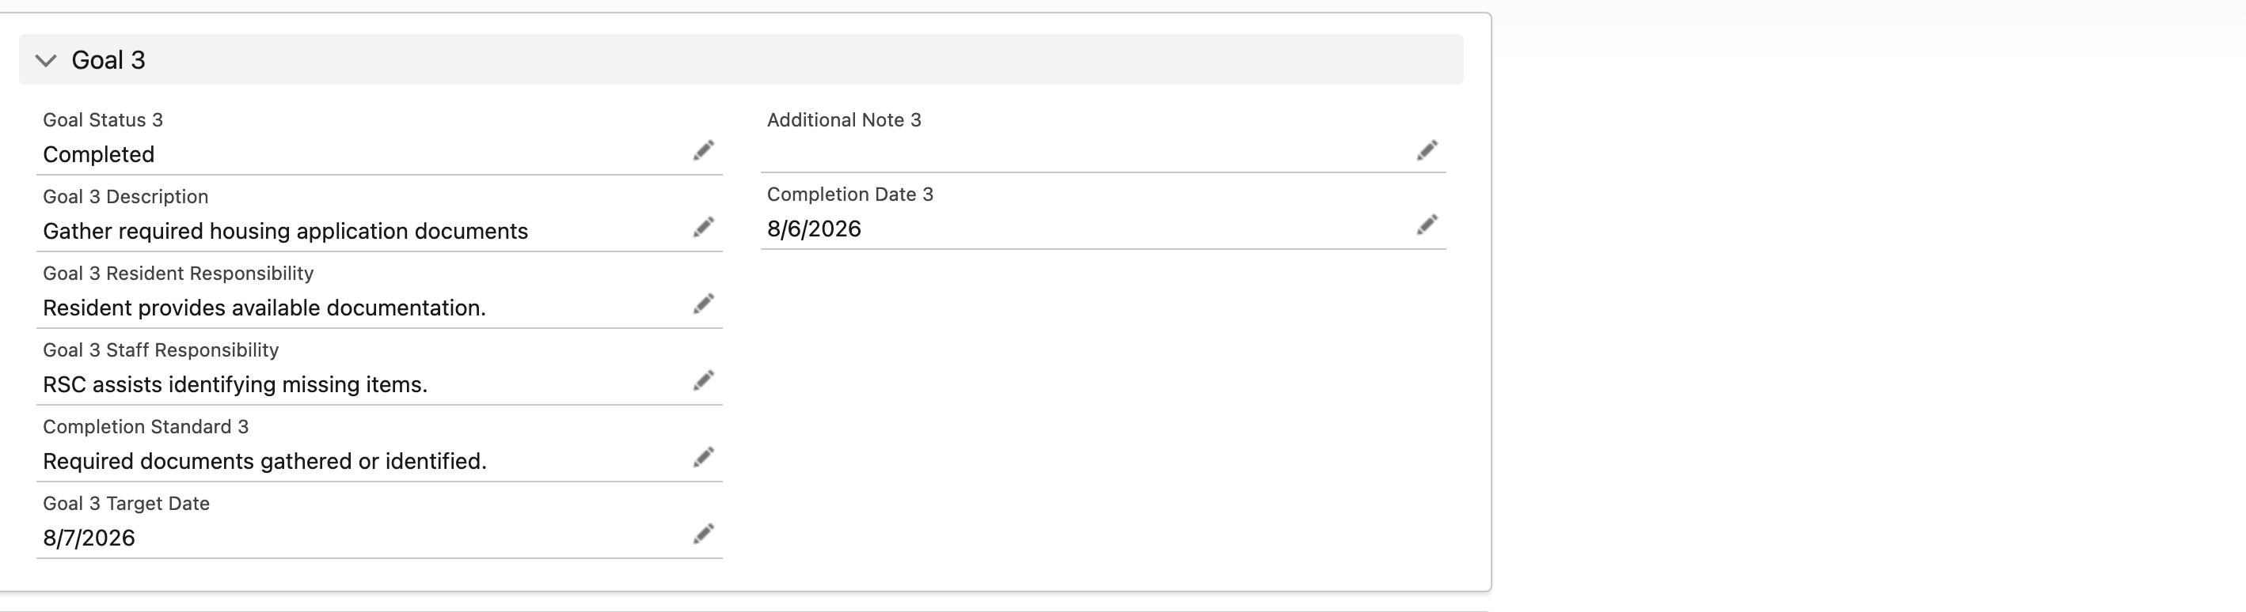2246x612 pixels.
Task: Collapse the Goal 3 section chevron
Action: pos(46,60)
